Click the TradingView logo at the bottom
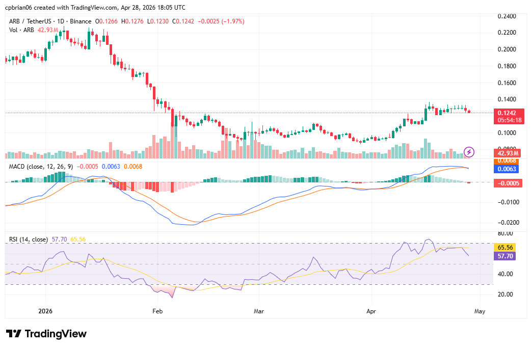This screenshot has height=349, width=532. (x=46, y=334)
